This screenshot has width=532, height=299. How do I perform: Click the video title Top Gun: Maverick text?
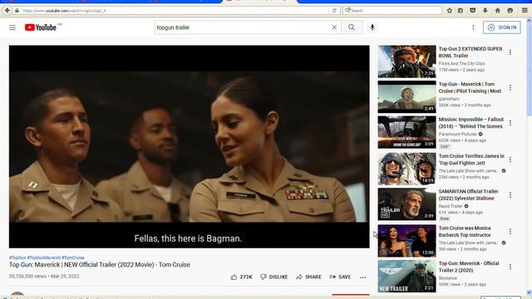[x=100, y=265]
